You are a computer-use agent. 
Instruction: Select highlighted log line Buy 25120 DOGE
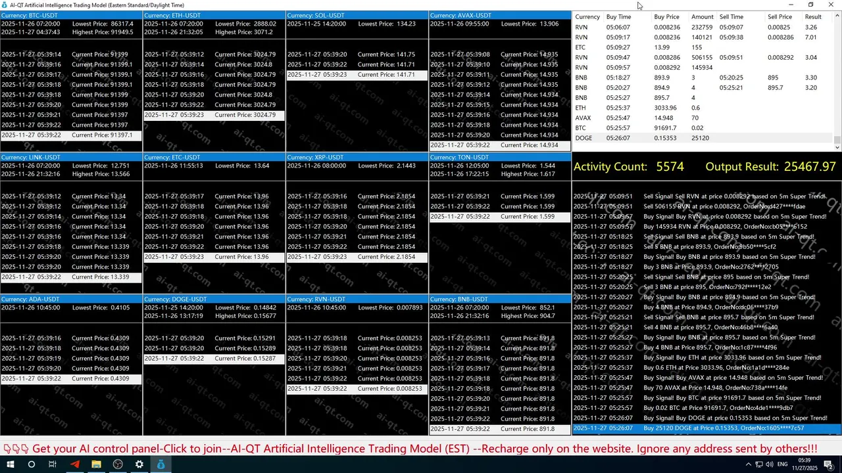[x=707, y=428]
